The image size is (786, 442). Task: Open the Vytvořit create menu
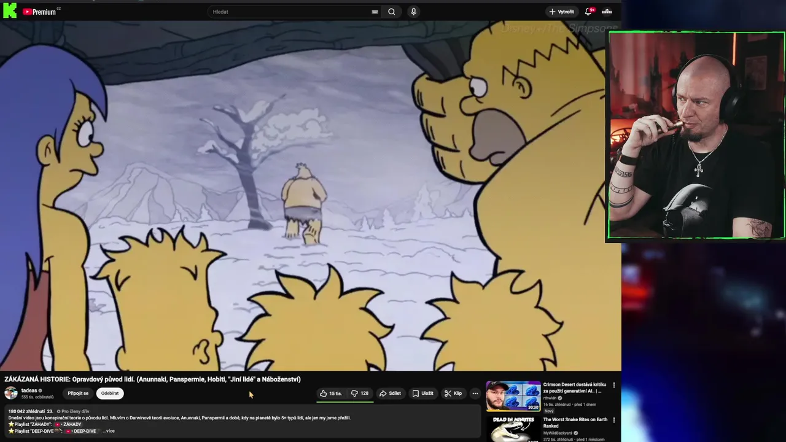[x=562, y=12]
